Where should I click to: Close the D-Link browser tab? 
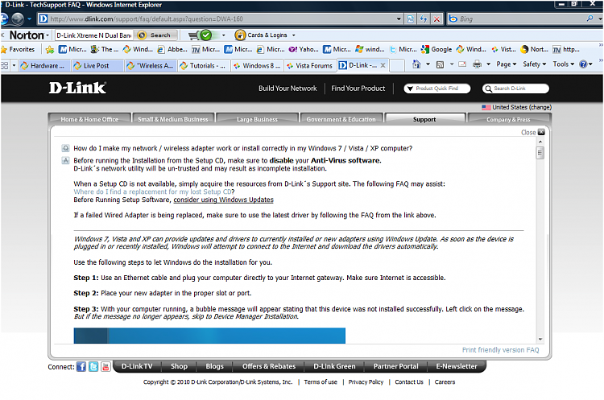[x=383, y=65]
